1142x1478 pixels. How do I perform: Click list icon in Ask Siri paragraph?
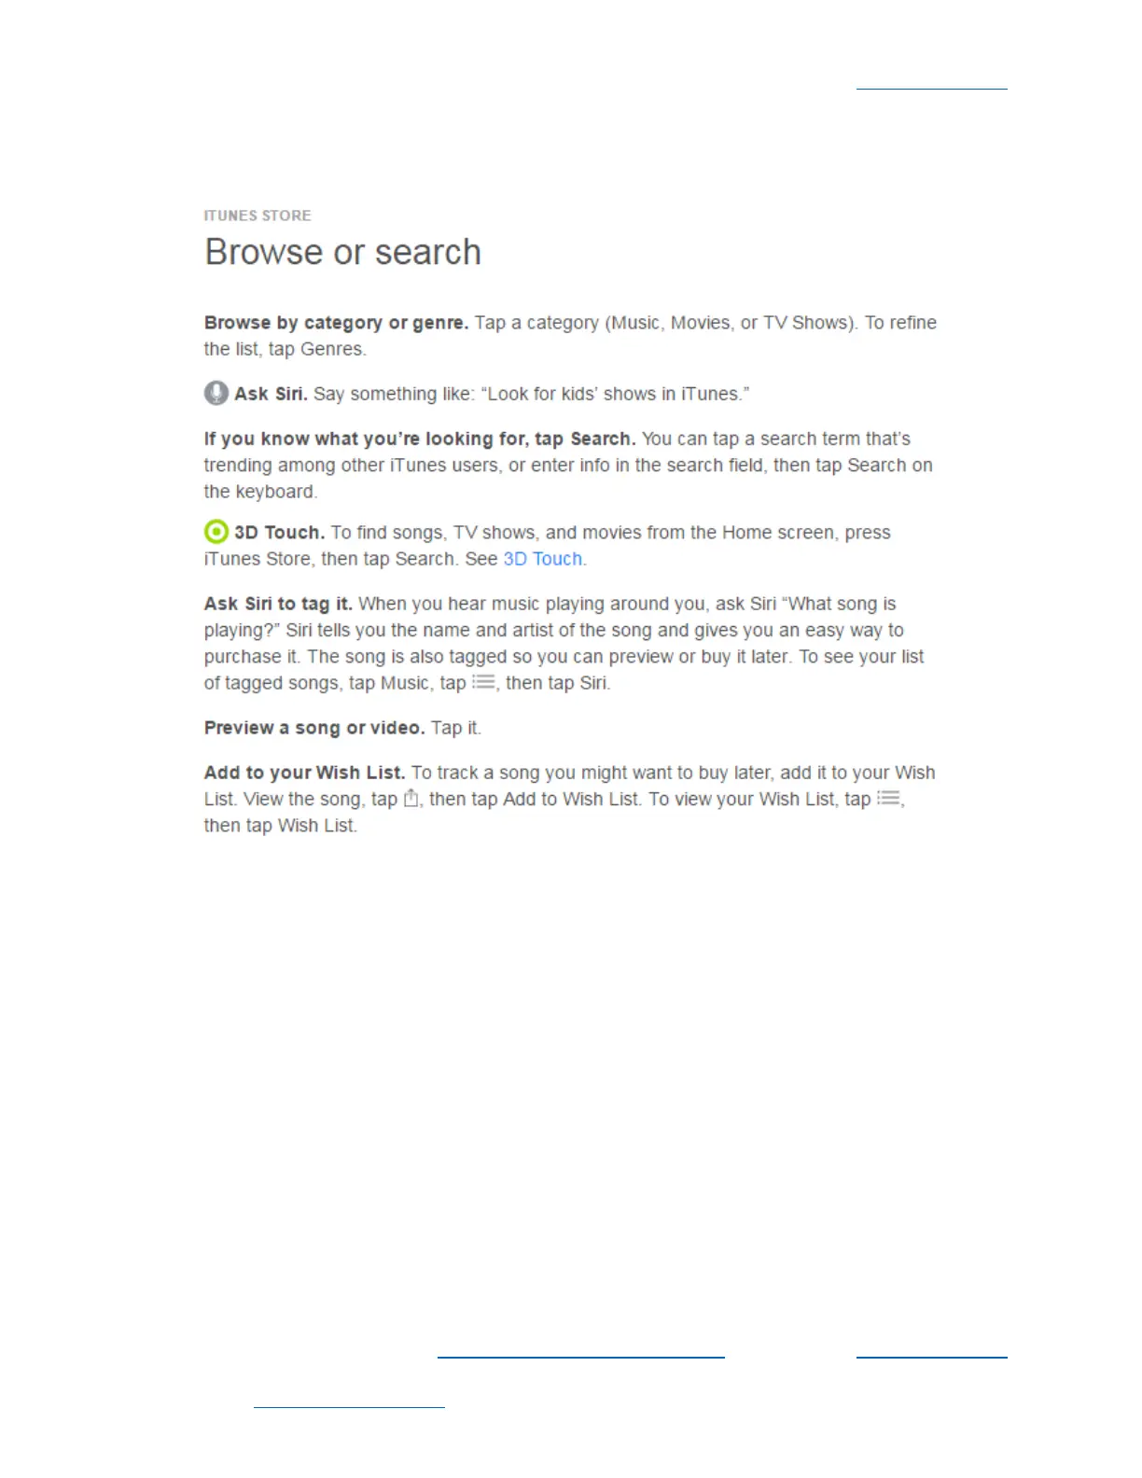(x=483, y=682)
